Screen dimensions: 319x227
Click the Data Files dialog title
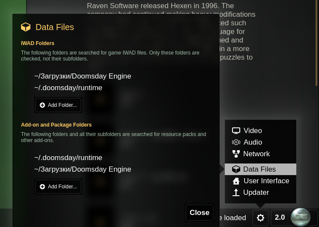pyautogui.click(x=55, y=27)
